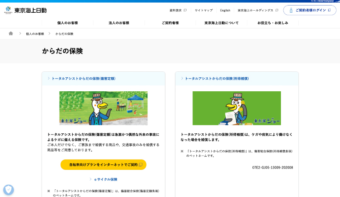
Task: Open 個人のお客様 menu
Action: tap(68, 23)
